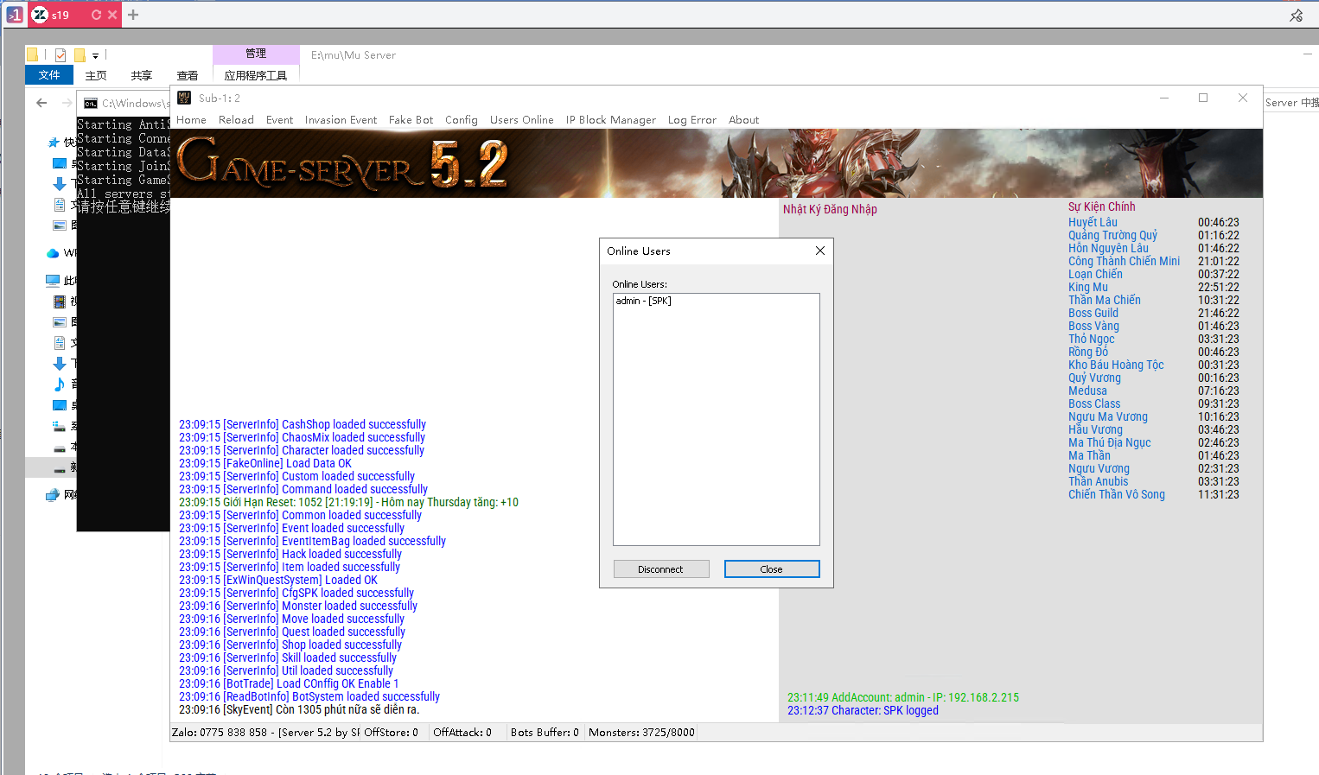This screenshot has height=775, width=1319.
Task: Open the Config menu
Action: tap(462, 120)
